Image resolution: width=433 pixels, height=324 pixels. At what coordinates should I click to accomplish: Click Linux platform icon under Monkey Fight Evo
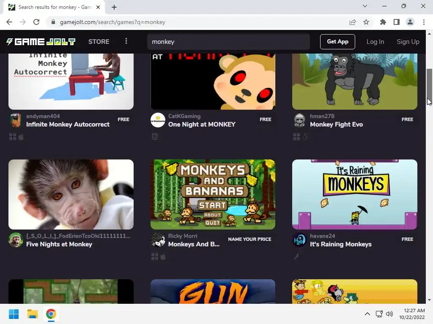pyautogui.click(x=305, y=137)
